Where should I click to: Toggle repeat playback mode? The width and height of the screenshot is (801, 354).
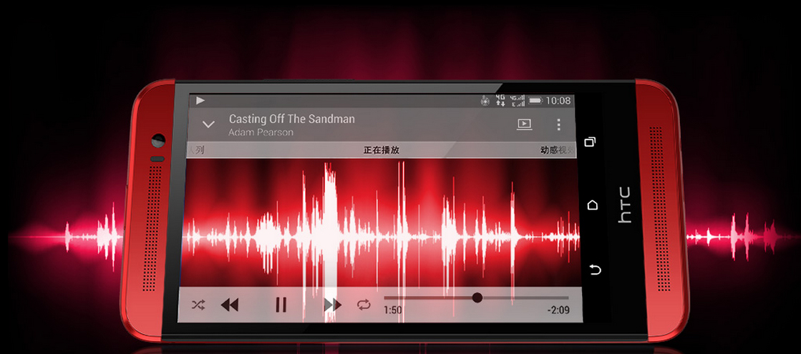coord(364,305)
